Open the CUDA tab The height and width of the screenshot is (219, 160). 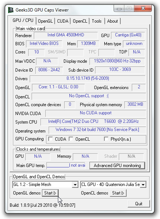click(63, 21)
